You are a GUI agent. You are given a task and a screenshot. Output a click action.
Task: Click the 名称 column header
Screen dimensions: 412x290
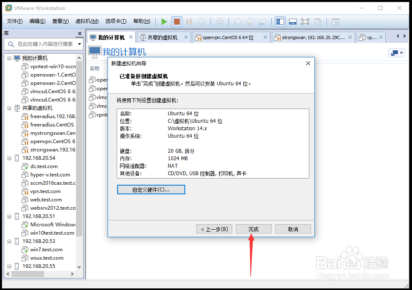[x=95, y=68]
